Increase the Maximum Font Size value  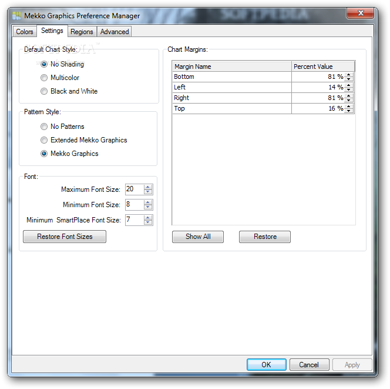point(148,187)
